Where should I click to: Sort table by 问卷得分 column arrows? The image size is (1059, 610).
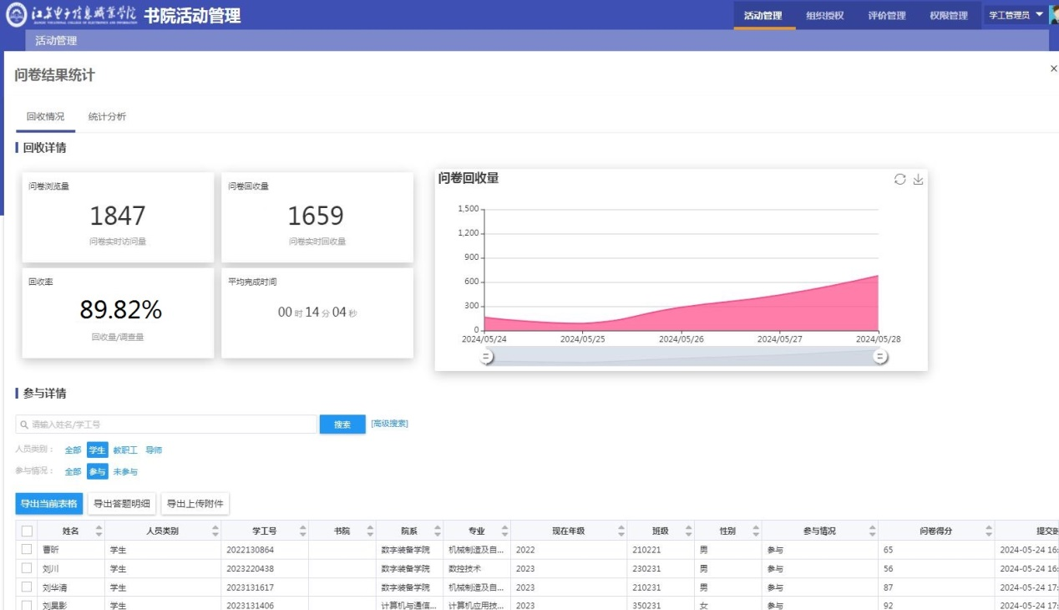988,531
